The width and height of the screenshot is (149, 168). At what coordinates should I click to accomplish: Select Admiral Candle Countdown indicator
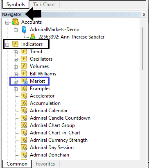(60, 118)
